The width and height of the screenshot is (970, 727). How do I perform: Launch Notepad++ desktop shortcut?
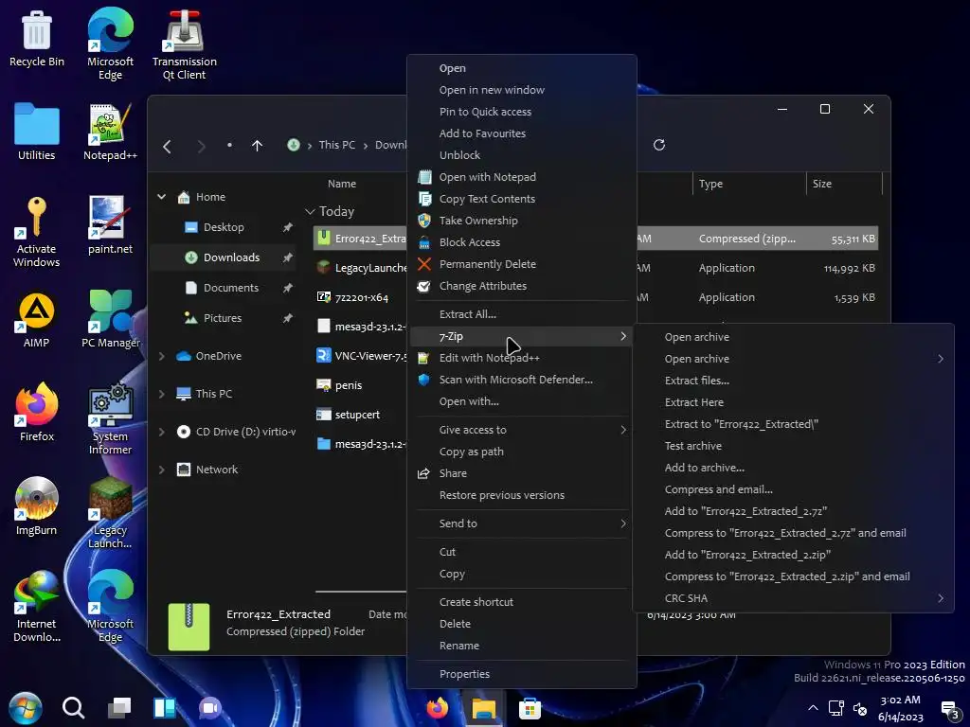110,132
